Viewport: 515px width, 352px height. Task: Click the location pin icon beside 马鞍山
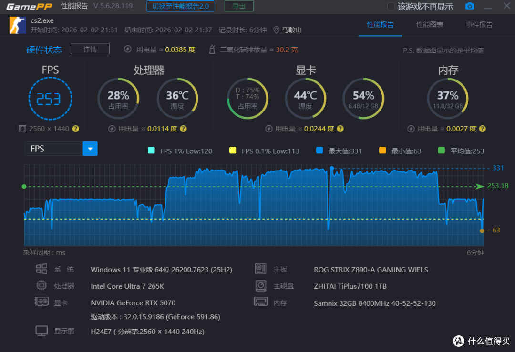(276, 30)
